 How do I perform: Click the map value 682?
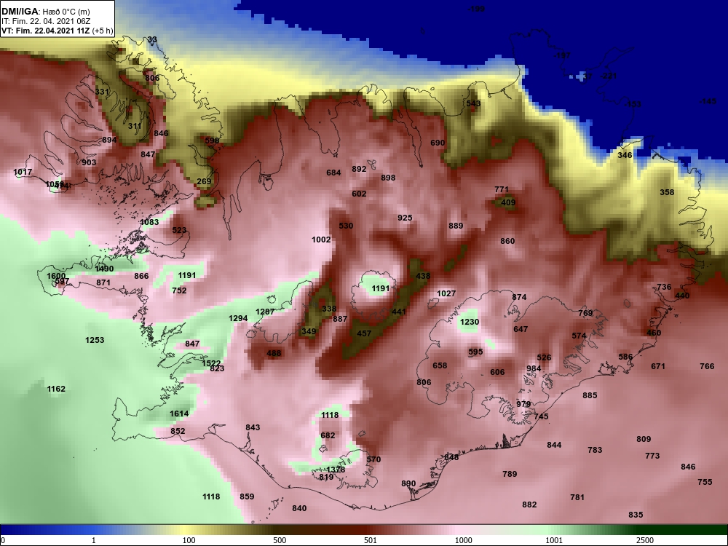click(328, 435)
